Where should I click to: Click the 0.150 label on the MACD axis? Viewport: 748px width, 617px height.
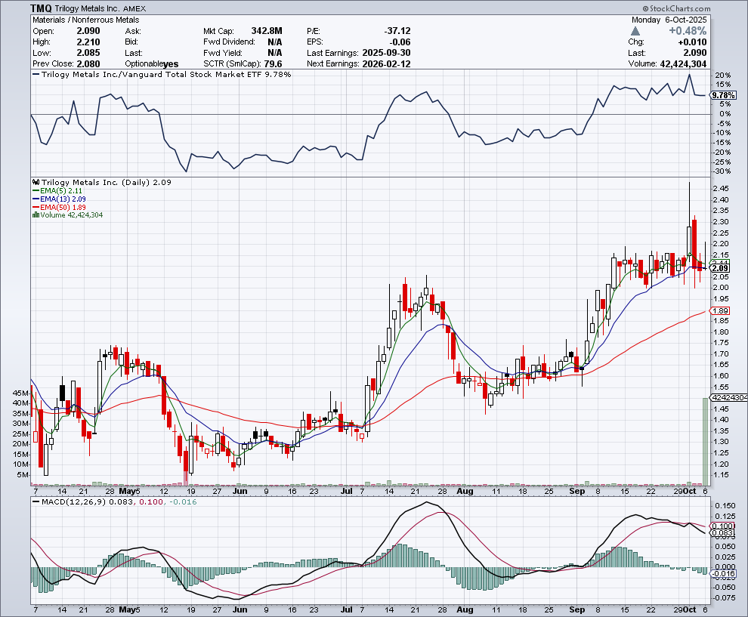[725, 506]
